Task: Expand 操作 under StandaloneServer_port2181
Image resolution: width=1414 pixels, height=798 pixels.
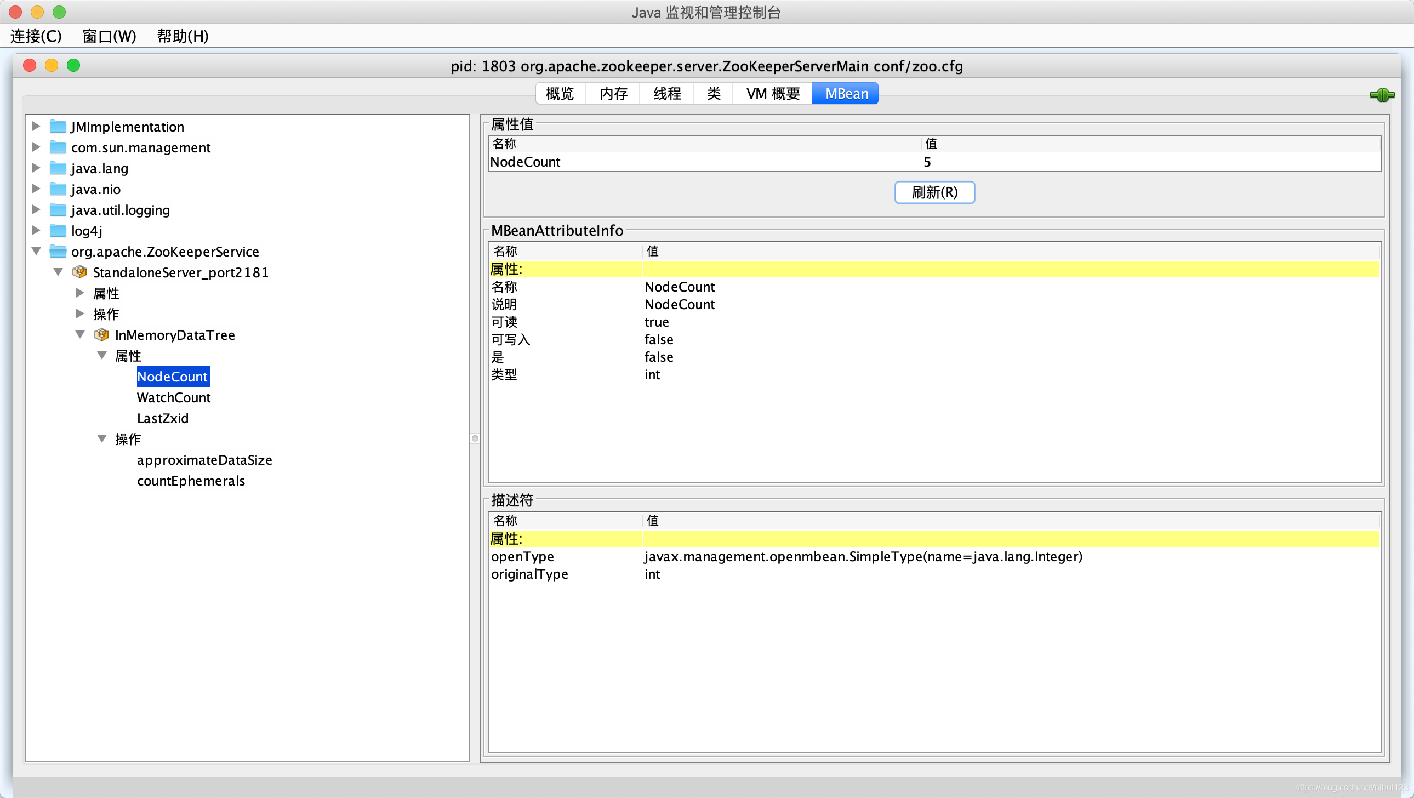Action: [80, 314]
